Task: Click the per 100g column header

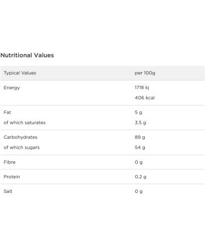Action: (145, 73)
